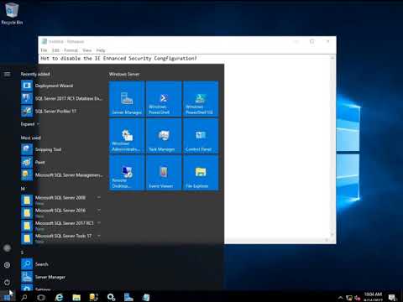The image size is (403, 302).
Task: Click the user account icon in Start menu
Action: [x=7, y=248]
